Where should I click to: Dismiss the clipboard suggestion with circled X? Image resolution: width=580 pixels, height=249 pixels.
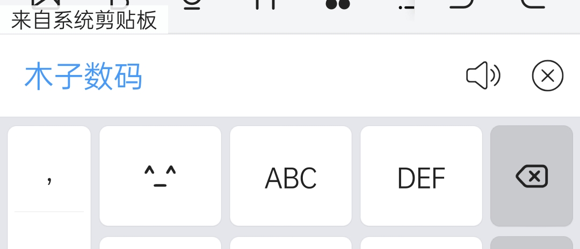tap(547, 76)
